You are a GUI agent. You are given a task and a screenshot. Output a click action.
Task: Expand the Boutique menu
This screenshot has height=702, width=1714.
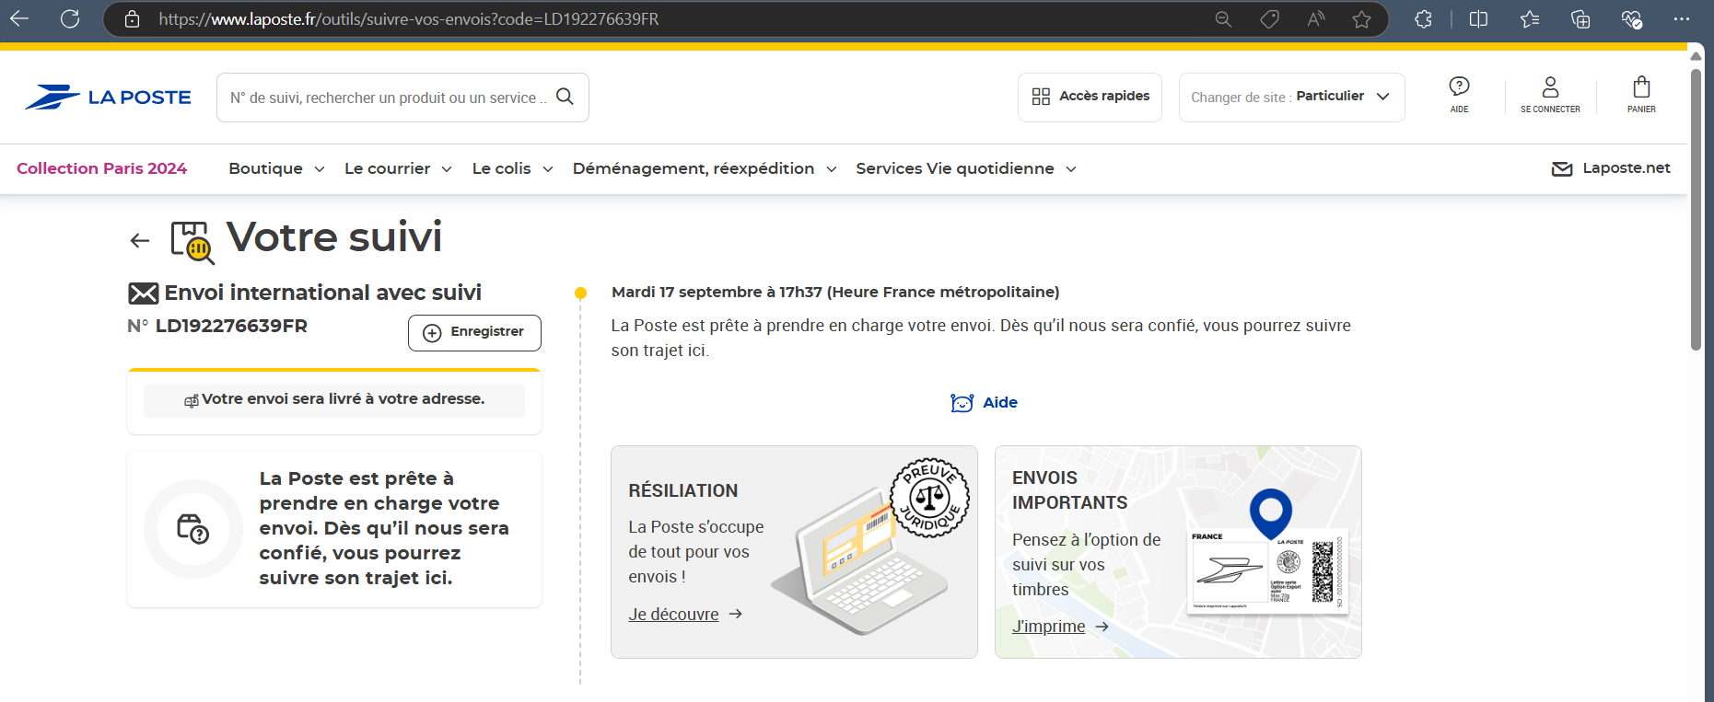[x=276, y=168]
